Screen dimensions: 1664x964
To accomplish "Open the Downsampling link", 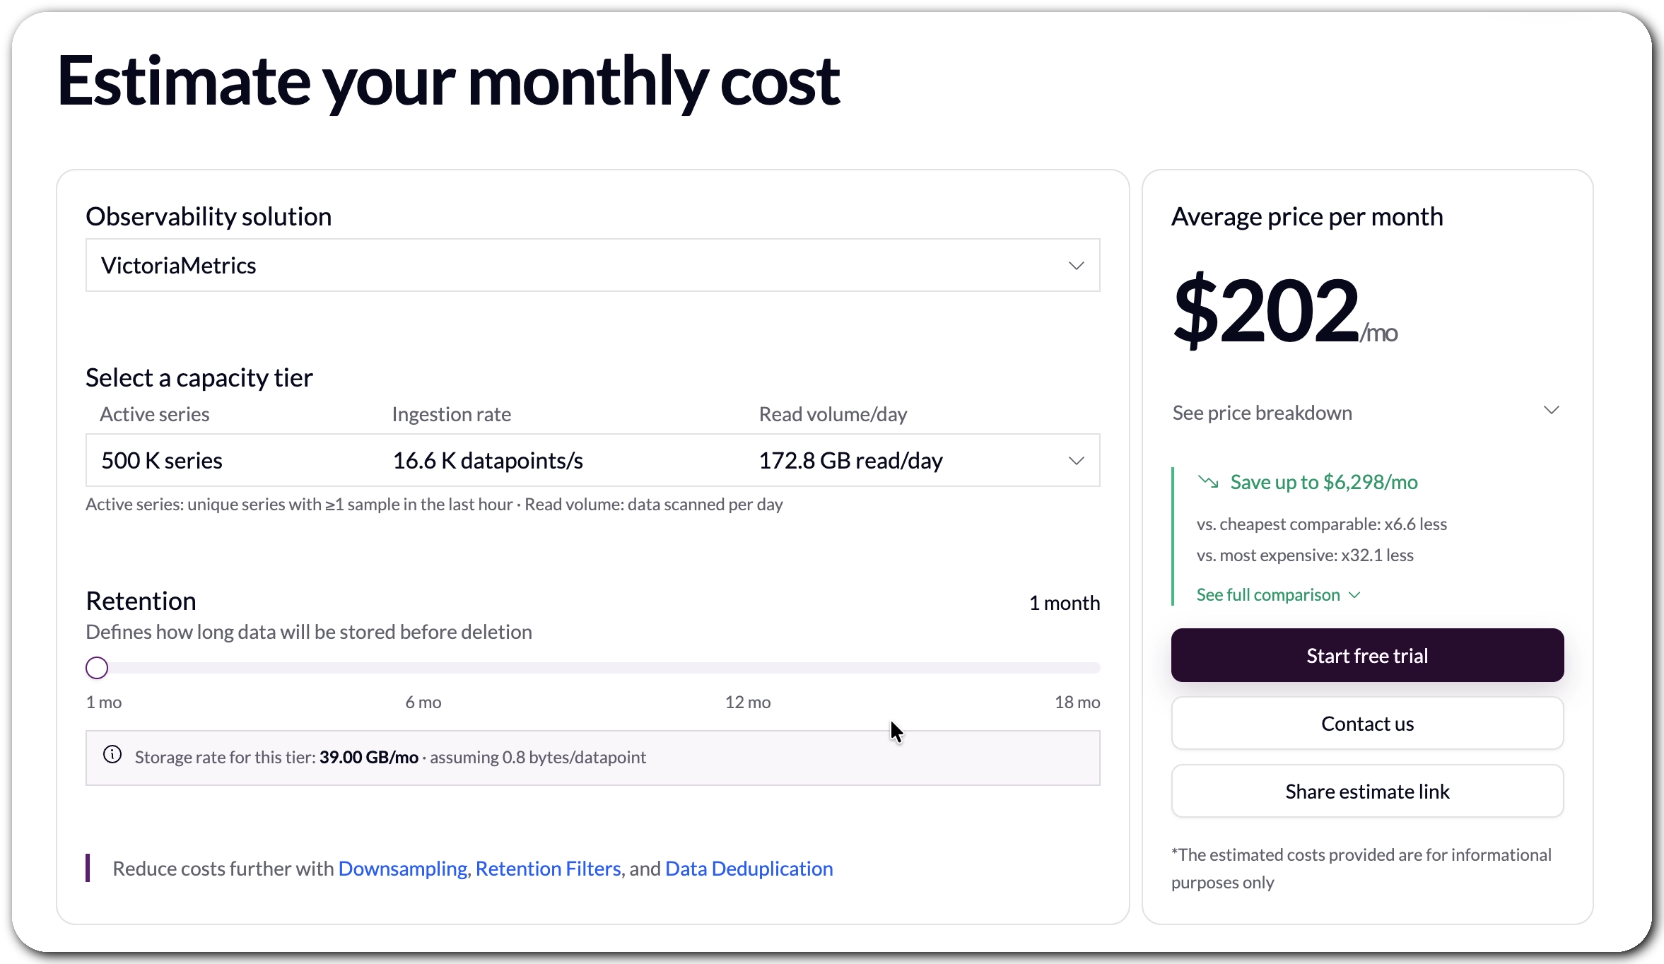I will pyautogui.click(x=403, y=869).
